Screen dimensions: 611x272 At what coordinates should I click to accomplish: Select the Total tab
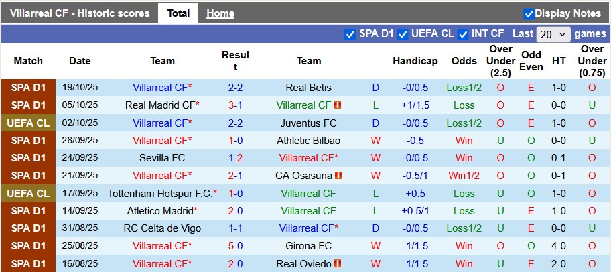click(x=178, y=13)
